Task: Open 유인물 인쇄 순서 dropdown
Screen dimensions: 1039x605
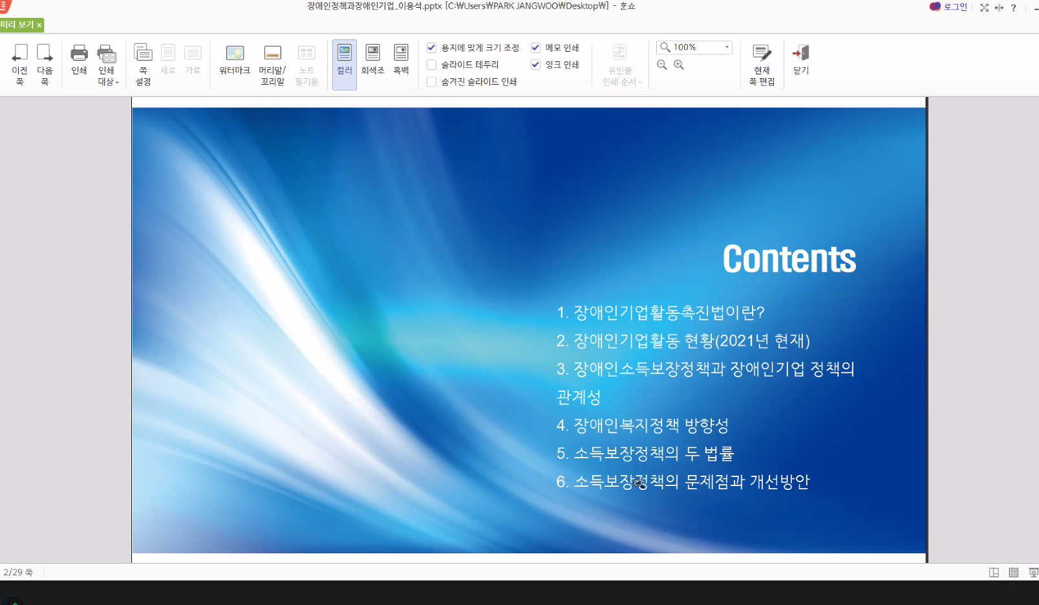Action: click(x=621, y=64)
